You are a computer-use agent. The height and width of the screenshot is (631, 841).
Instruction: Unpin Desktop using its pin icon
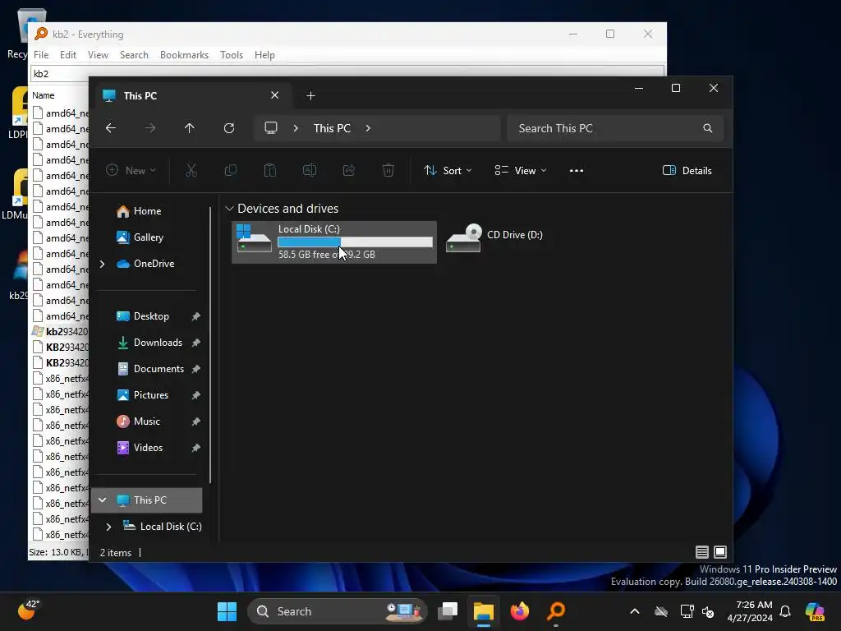coord(195,316)
